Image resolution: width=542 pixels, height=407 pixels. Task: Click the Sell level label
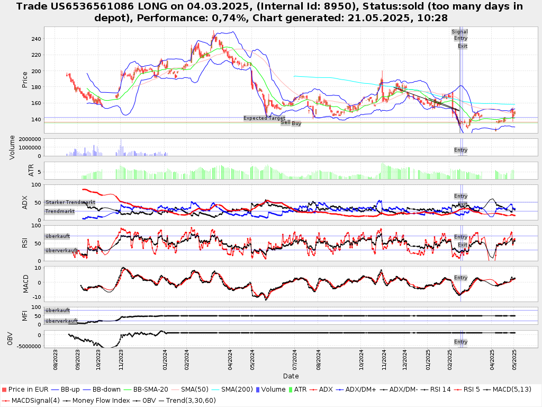coord(285,122)
